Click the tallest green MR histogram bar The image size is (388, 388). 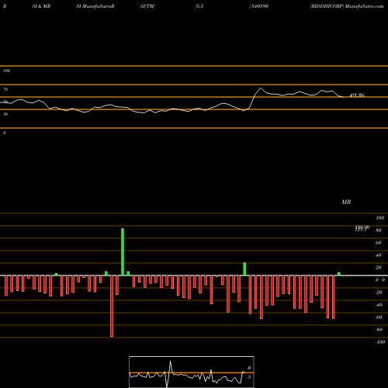123,252
